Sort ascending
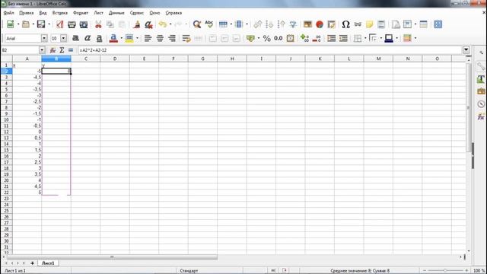Image resolution: width=487 pixels, height=274 pixels. [269, 24]
